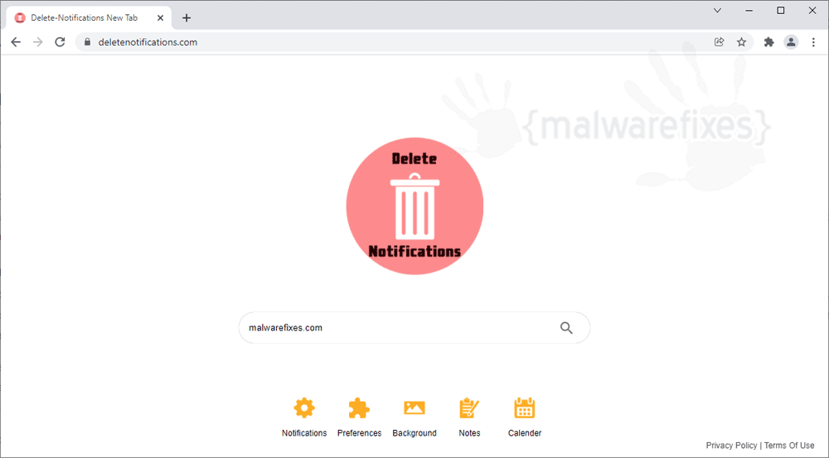Minimize the browser window
The width and height of the screenshot is (829, 458).
coord(749,11)
